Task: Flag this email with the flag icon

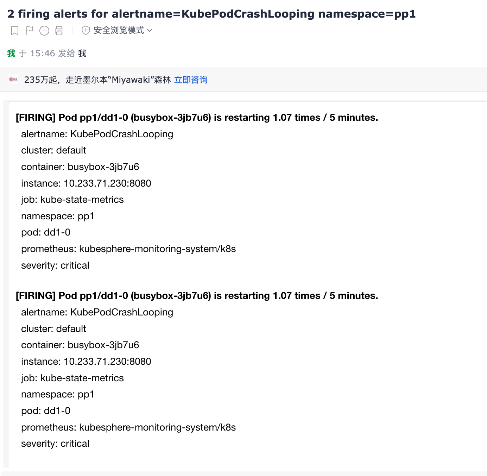Action: (30, 31)
